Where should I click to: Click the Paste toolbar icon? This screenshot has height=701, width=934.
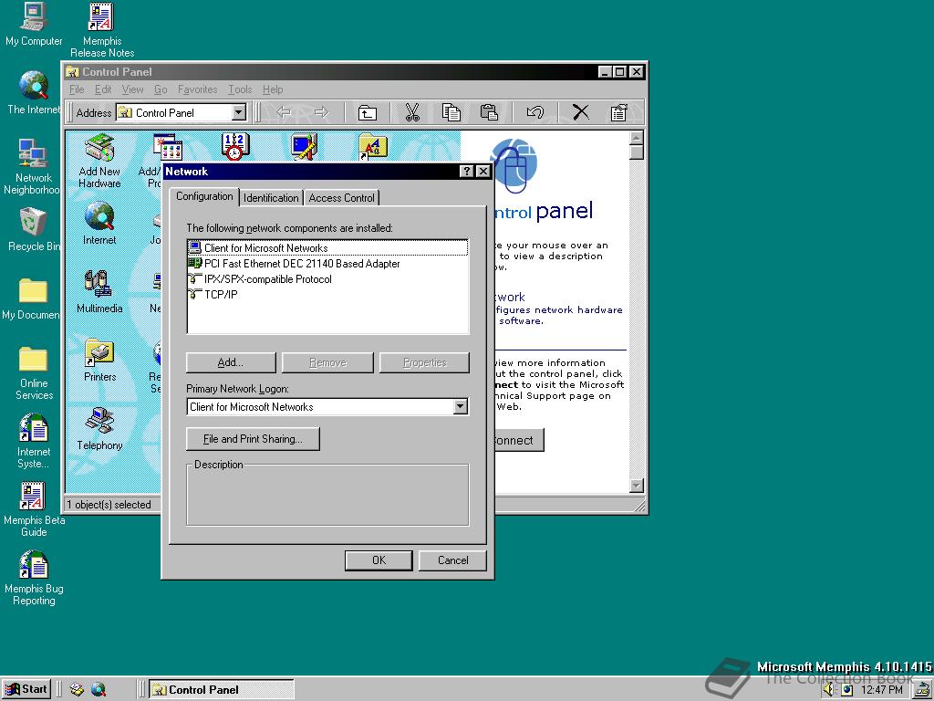pyautogui.click(x=489, y=112)
